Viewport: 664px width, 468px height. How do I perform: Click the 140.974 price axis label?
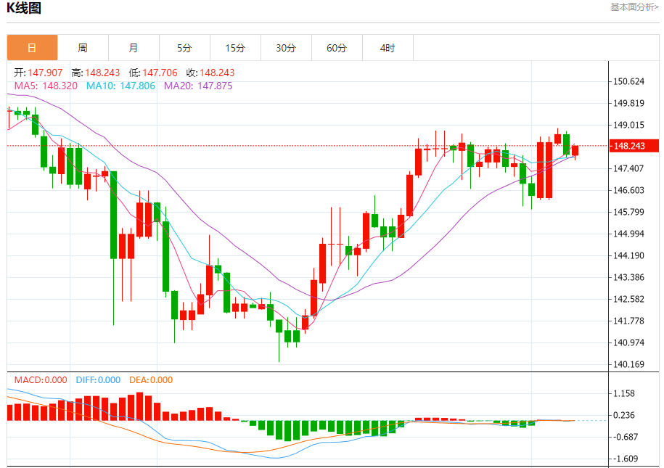(x=629, y=342)
